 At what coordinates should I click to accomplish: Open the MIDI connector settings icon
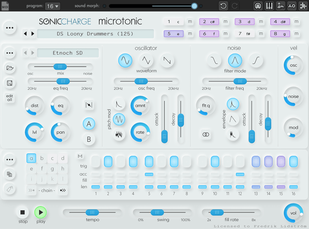(258, 6)
